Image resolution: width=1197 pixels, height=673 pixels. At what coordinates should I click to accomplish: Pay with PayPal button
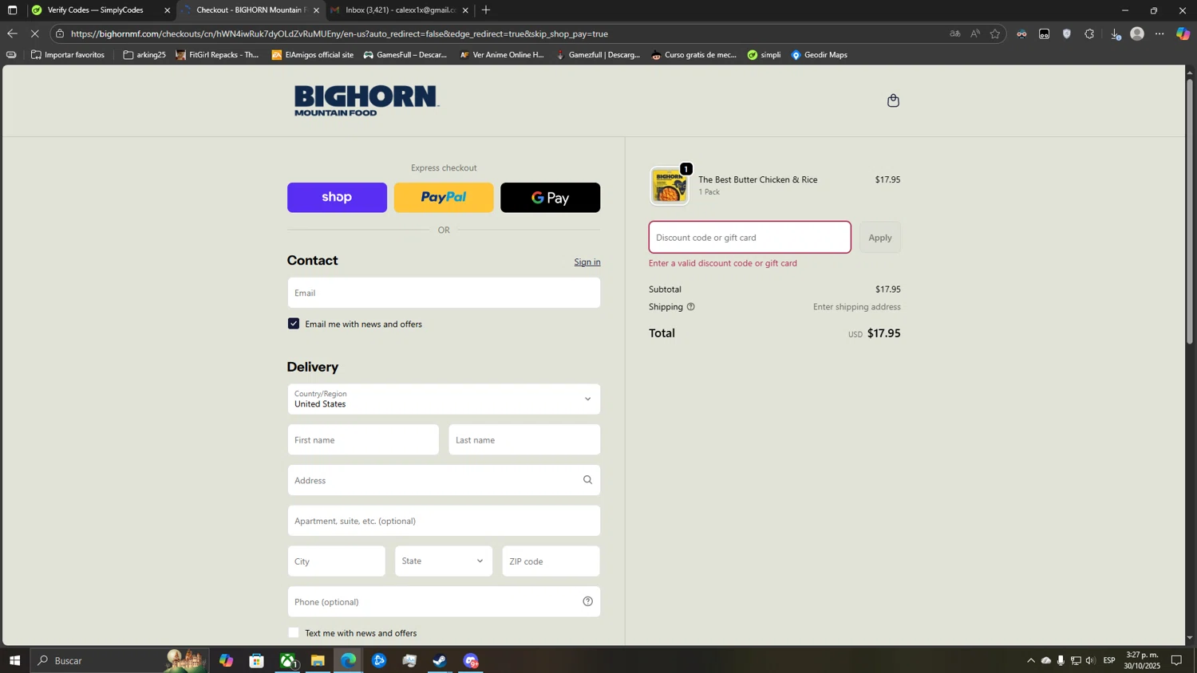444,198
